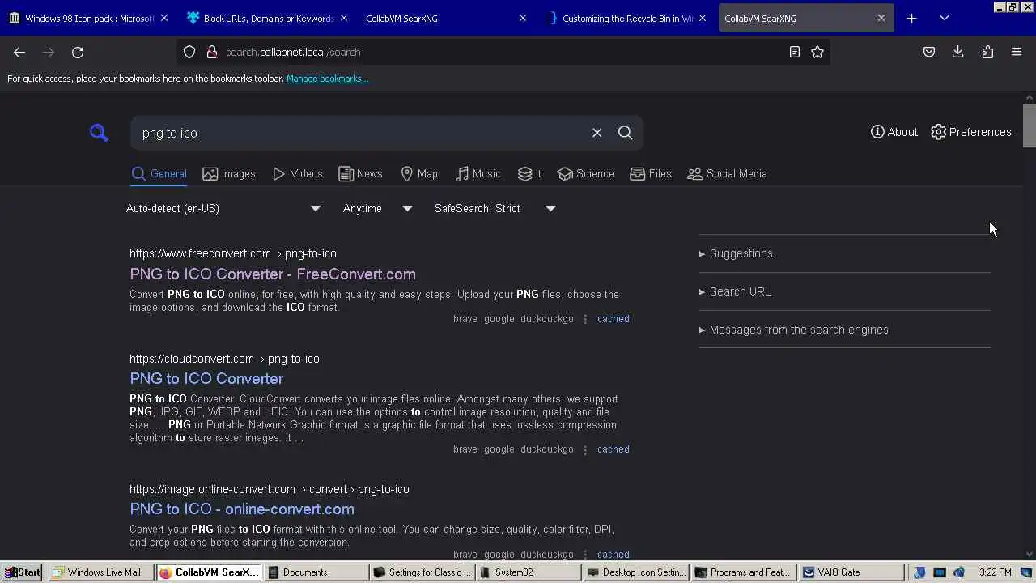Click the volume speaker tray icon
The image size is (1036, 583).
click(959, 572)
